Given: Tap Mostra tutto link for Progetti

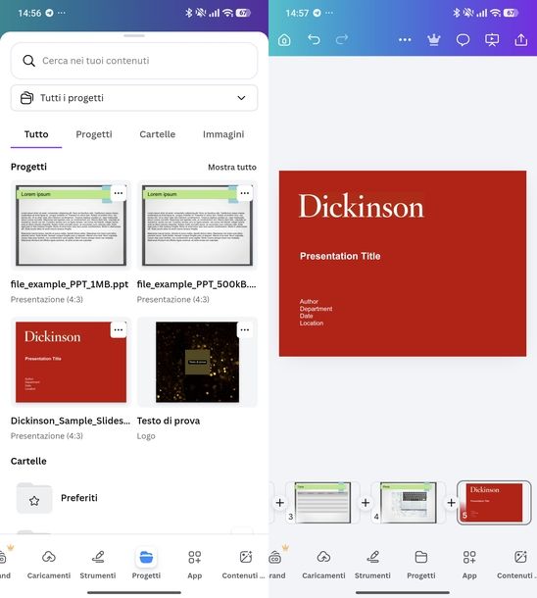Looking at the screenshot, I should (232, 167).
